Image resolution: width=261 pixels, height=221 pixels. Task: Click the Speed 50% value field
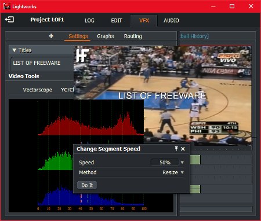click(x=165, y=163)
